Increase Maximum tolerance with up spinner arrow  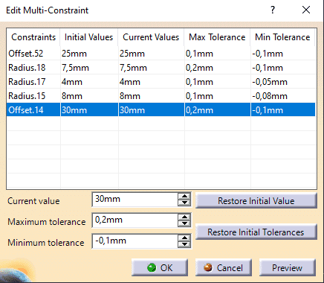tap(184, 217)
